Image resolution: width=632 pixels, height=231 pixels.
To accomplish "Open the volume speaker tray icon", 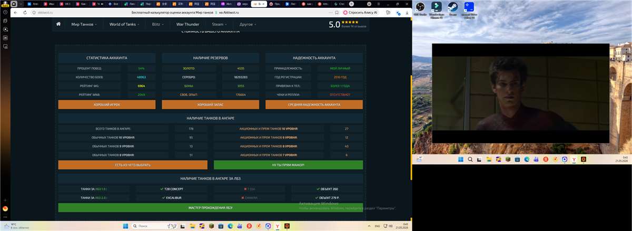I will point(390,226).
